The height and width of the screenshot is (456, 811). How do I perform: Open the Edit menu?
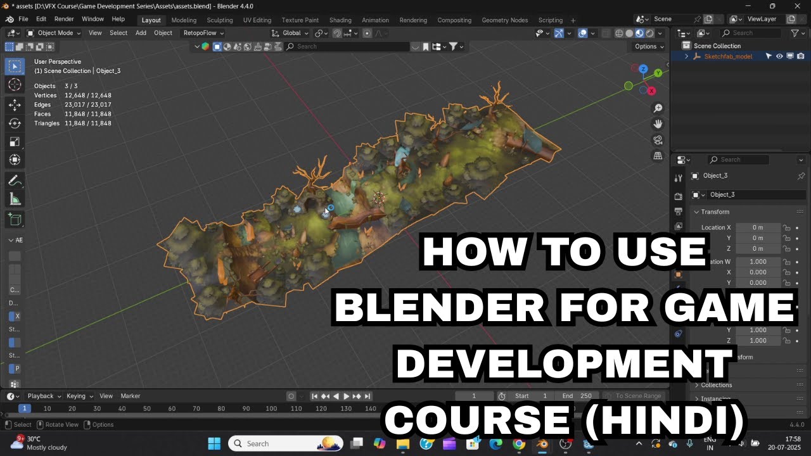pyautogui.click(x=41, y=20)
